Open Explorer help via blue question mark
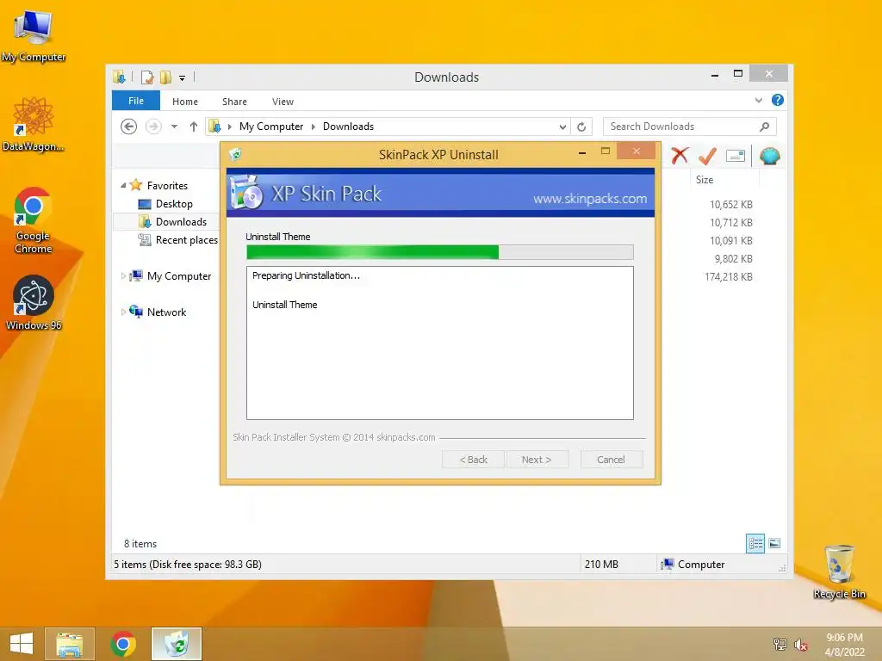Viewport: 882px width, 661px height. tap(778, 100)
